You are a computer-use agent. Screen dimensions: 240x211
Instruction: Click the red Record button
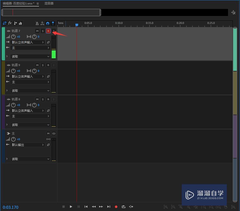click(116, 207)
